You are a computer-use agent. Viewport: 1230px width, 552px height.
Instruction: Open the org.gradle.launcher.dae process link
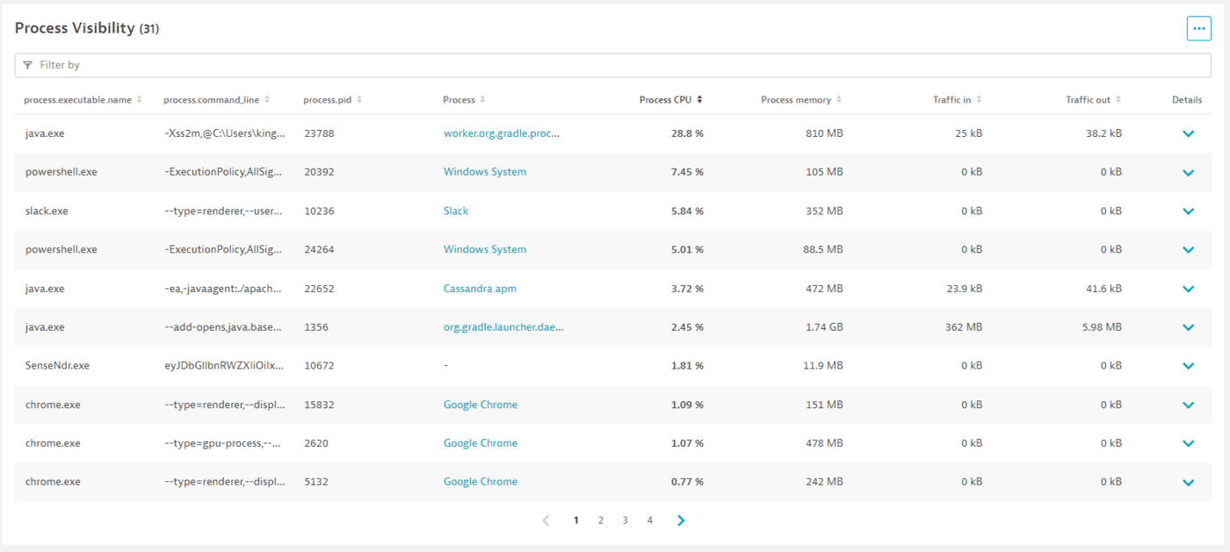point(504,326)
